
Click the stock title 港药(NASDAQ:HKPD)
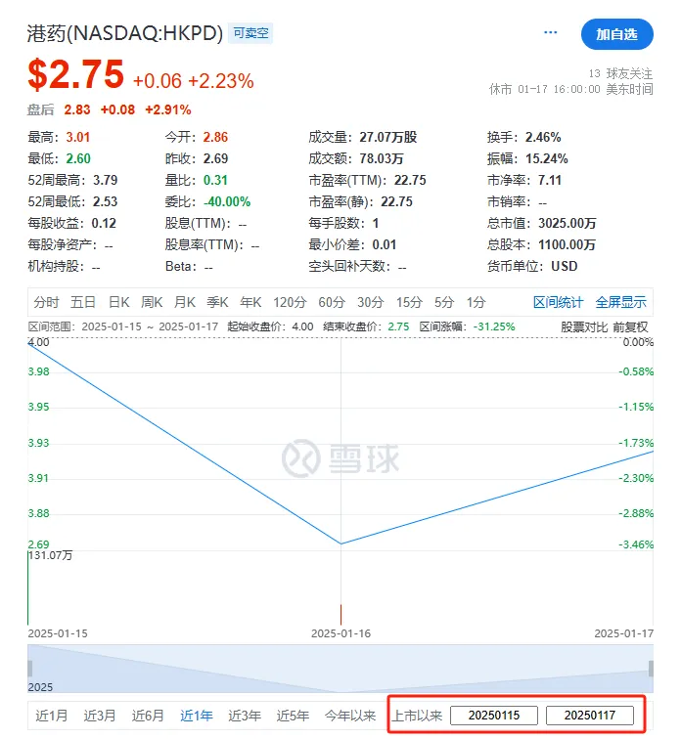point(125,33)
